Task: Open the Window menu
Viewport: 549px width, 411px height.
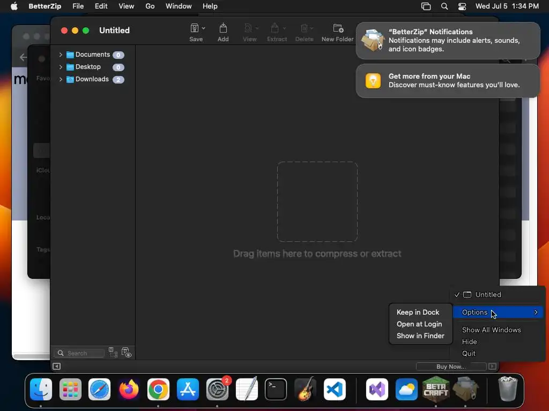Action: [179, 6]
